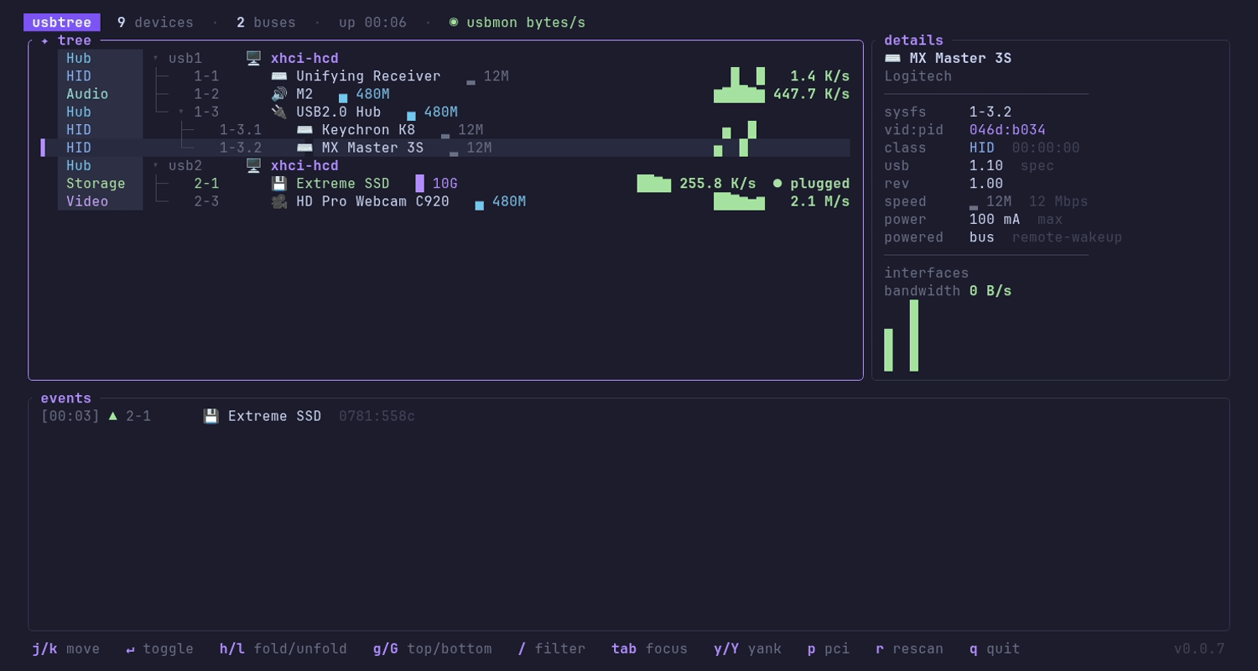This screenshot has height=671, width=1258.
Task: Click the green up-arrow in the events entry
Action: (113, 416)
